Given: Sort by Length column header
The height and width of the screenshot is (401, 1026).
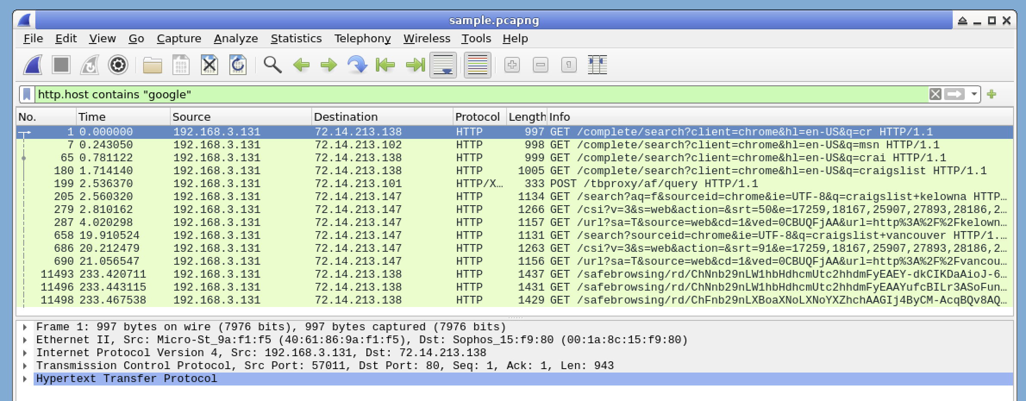Looking at the screenshot, I should point(527,117).
